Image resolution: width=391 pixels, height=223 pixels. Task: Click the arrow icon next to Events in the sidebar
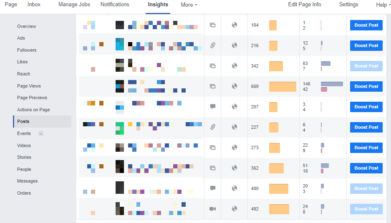pos(41,134)
